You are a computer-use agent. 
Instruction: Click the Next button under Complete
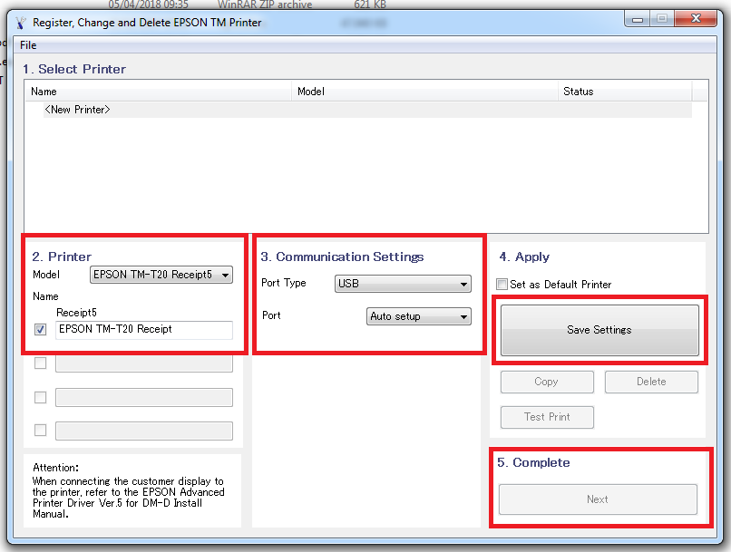pyautogui.click(x=598, y=499)
